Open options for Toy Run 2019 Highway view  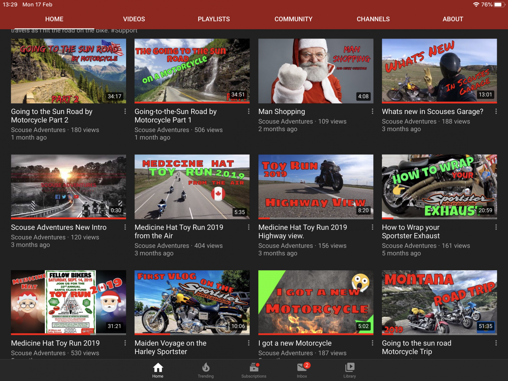(372, 227)
